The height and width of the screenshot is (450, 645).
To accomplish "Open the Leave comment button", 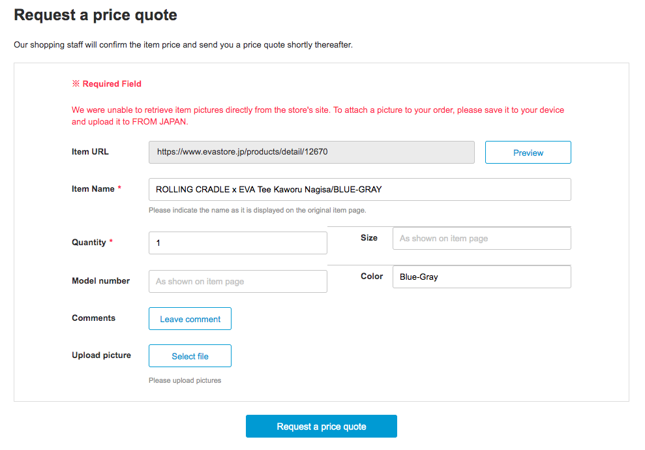I will (190, 318).
